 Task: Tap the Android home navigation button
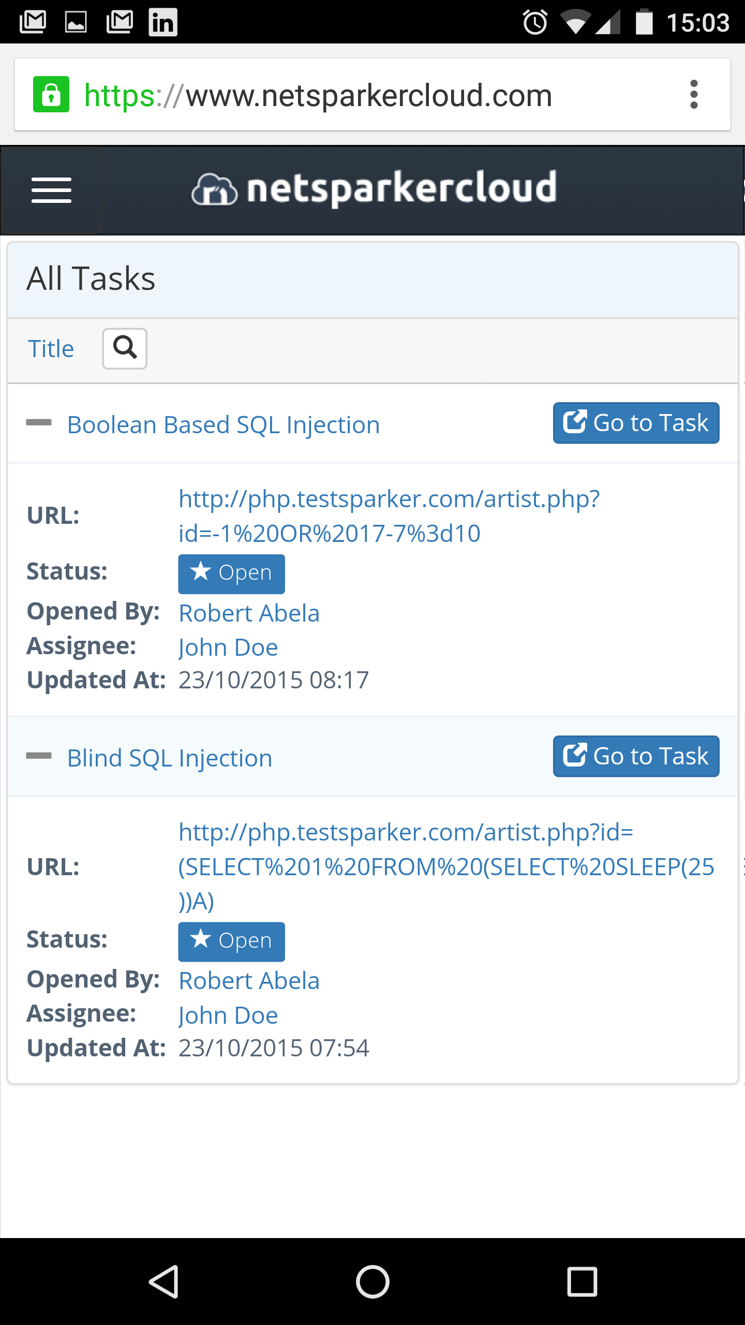point(373,1282)
